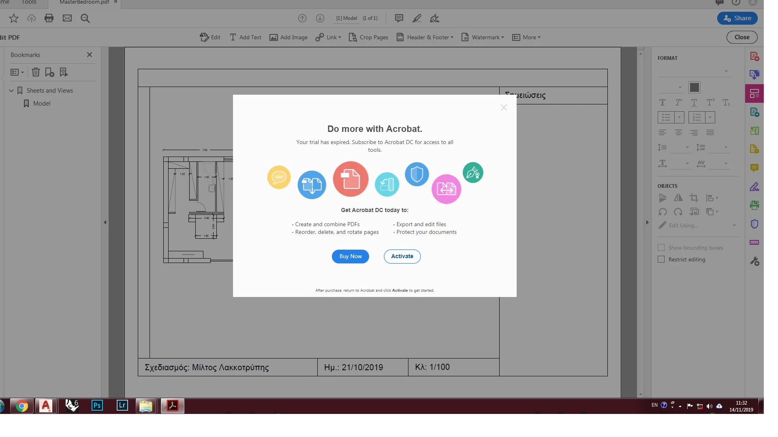Switch to the Tools tab
Screen dimensions: 778x437
[x=29, y=2]
